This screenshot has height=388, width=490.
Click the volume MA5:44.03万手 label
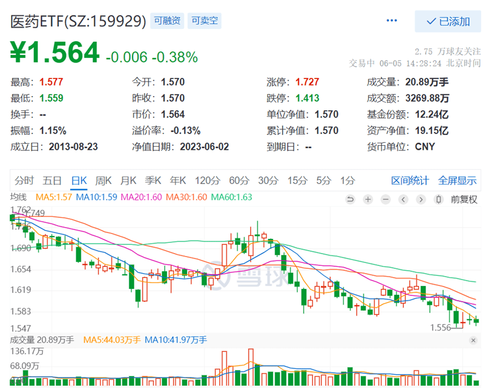point(112,340)
